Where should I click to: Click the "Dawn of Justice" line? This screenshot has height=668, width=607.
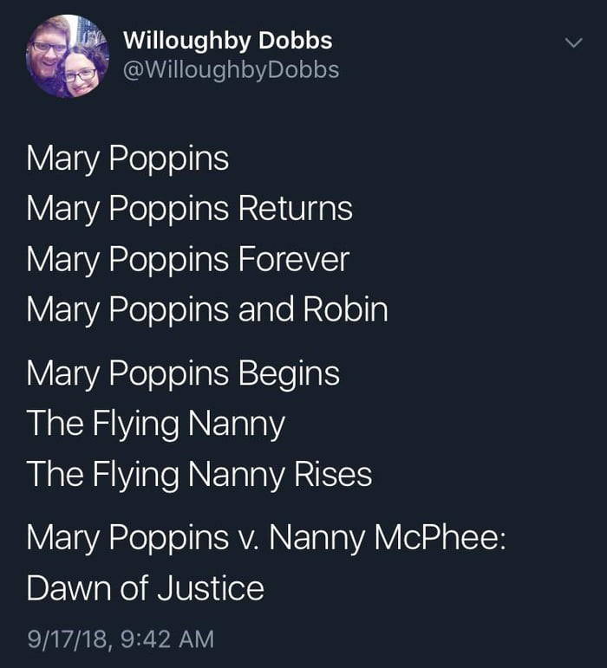tap(145, 588)
